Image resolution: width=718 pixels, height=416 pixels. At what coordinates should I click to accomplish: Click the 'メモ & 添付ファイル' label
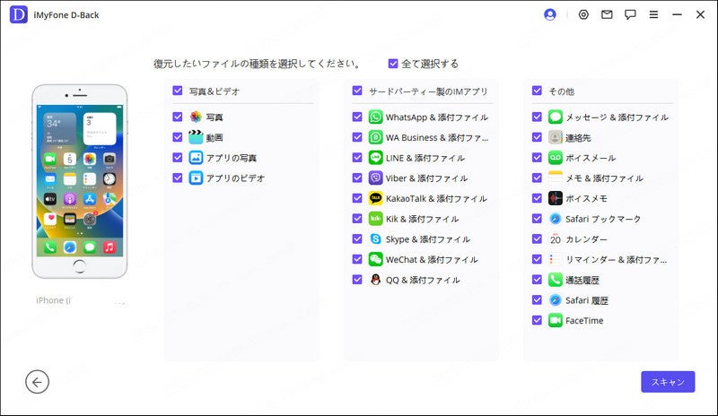(604, 178)
